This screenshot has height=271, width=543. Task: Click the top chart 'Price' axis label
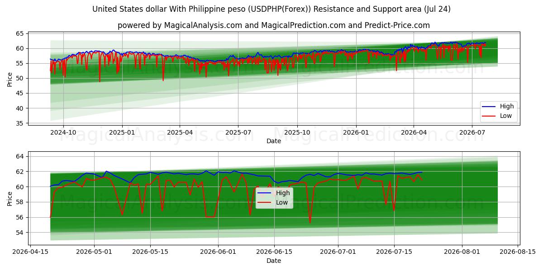click(10, 79)
